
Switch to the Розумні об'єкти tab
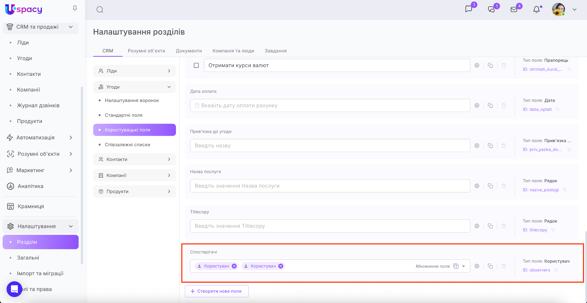(x=146, y=51)
